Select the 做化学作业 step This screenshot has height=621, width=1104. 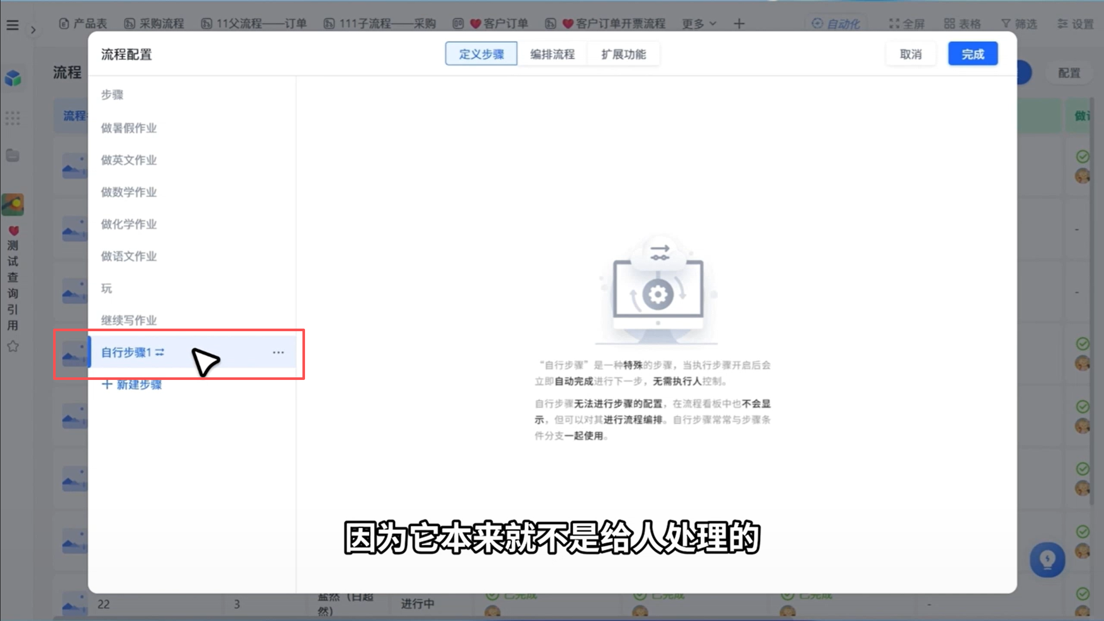point(192,224)
